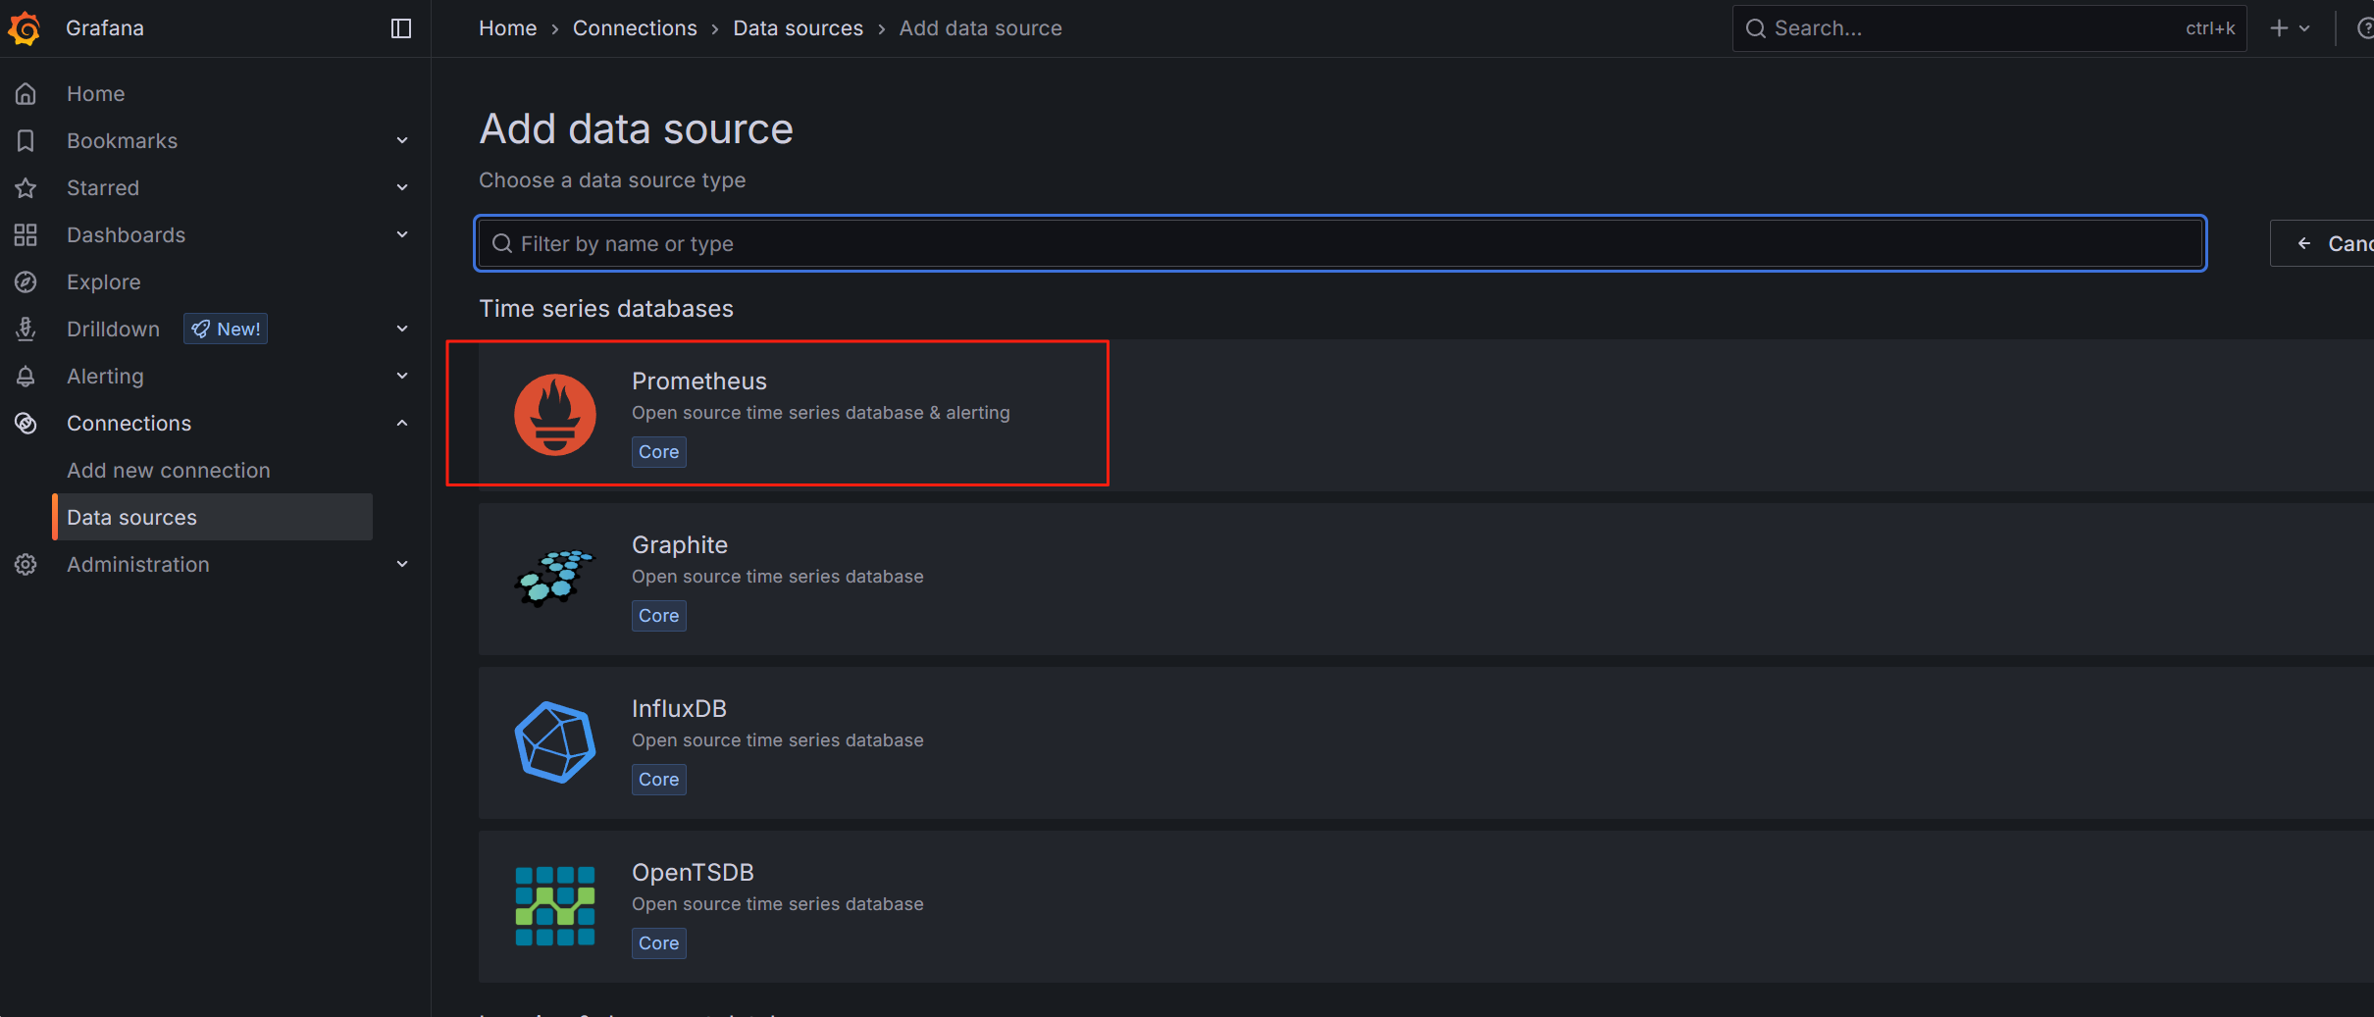This screenshot has width=2374, height=1017.
Task: Click Dashboards in the sidebar menu
Action: 127,235
